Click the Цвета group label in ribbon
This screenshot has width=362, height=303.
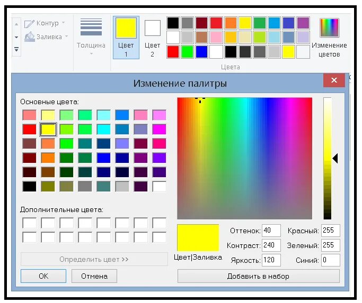click(x=231, y=67)
